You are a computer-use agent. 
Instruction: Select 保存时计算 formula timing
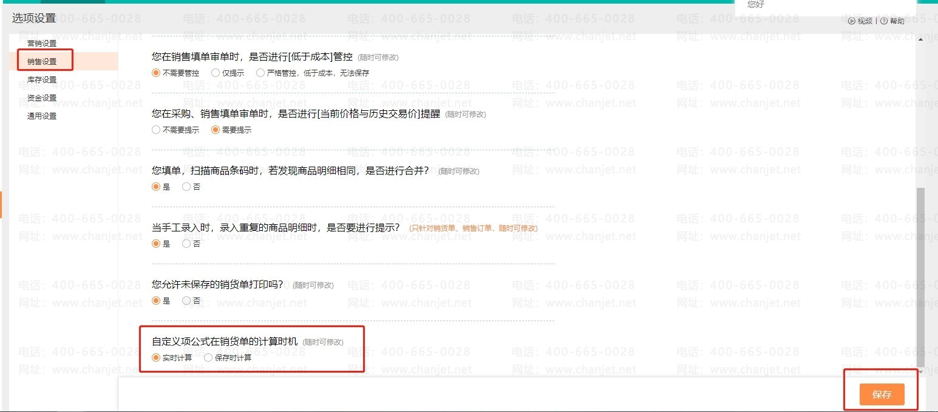208,357
